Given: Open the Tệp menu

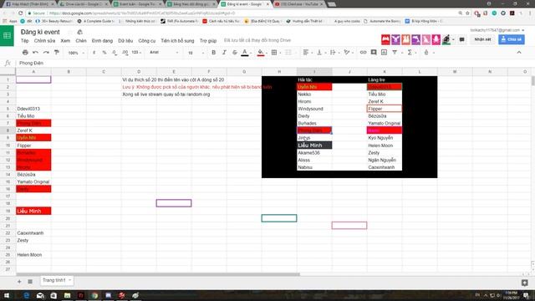Looking at the screenshot, I should coord(25,41).
